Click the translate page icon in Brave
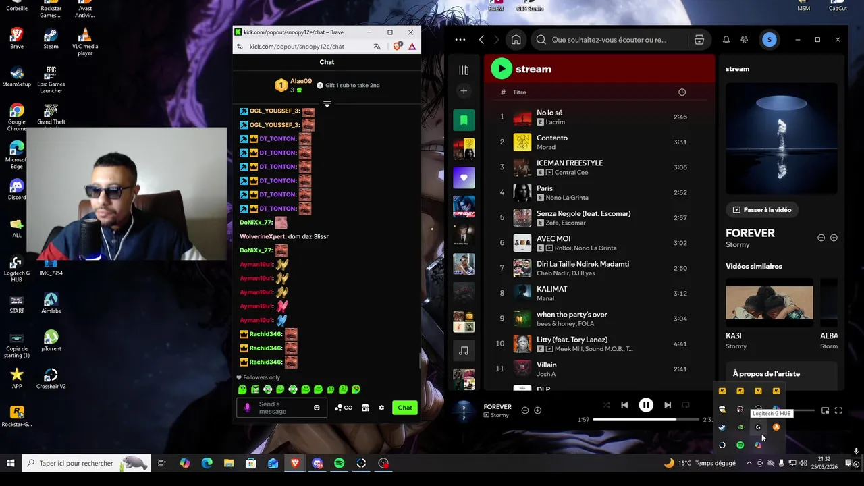The width and height of the screenshot is (864, 486). 377,47
